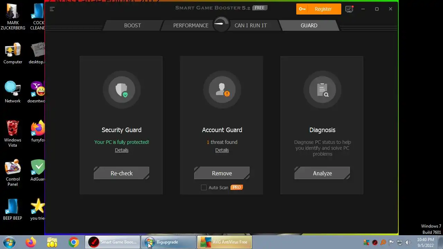Screen dimensions: 443x249
Task: Click the Account Guard user warning icon
Action: [x=222, y=90]
